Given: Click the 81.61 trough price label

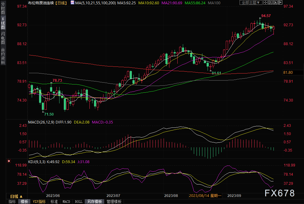Looking at the screenshot, I should pyautogui.click(x=216, y=73).
